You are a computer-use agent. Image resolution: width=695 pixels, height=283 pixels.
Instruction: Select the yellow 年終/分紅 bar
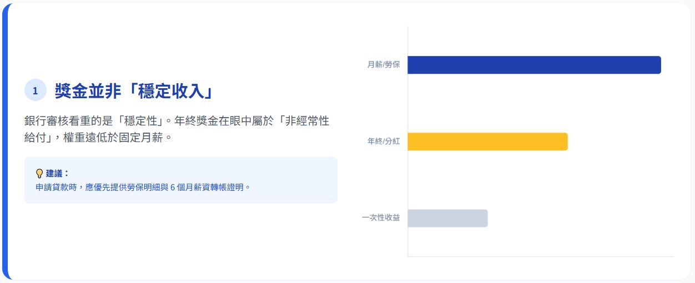click(x=487, y=141)
